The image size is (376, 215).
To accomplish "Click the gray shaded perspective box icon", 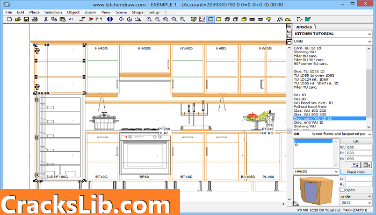I will 227,19.
